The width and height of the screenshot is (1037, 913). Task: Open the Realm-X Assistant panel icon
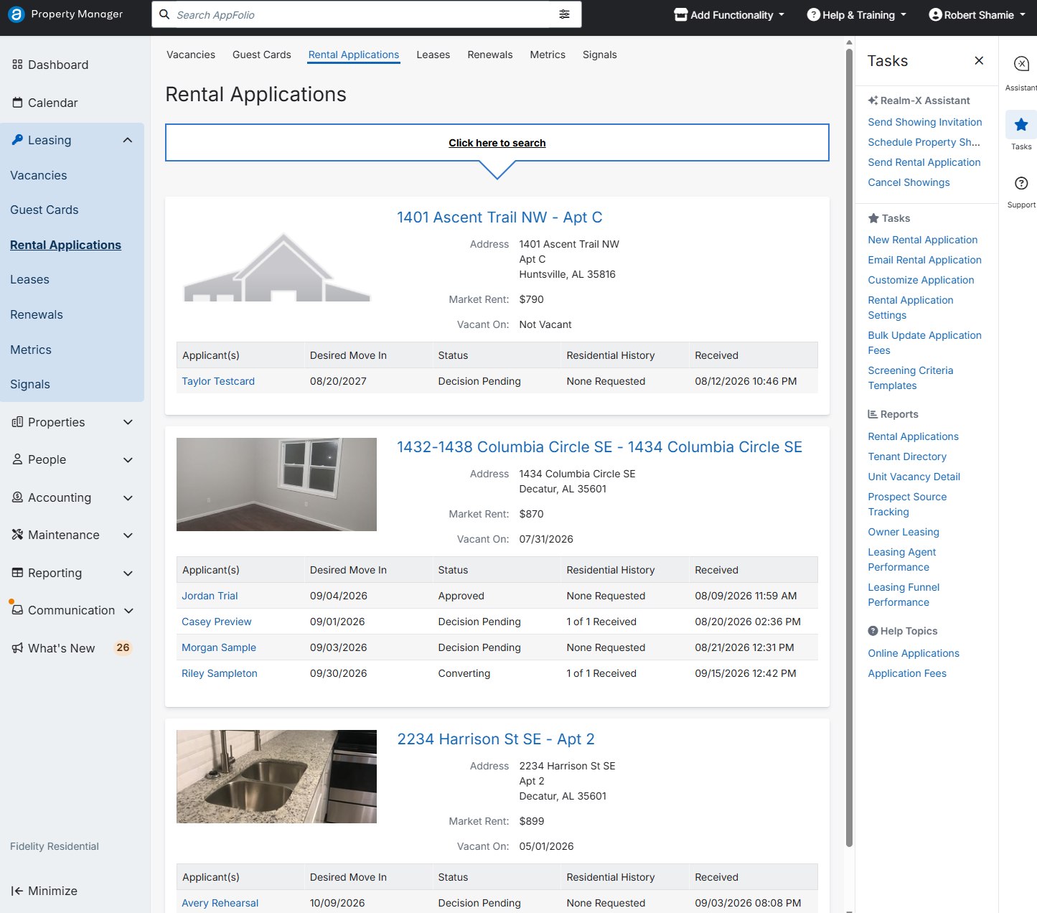tap(1020, 64)
